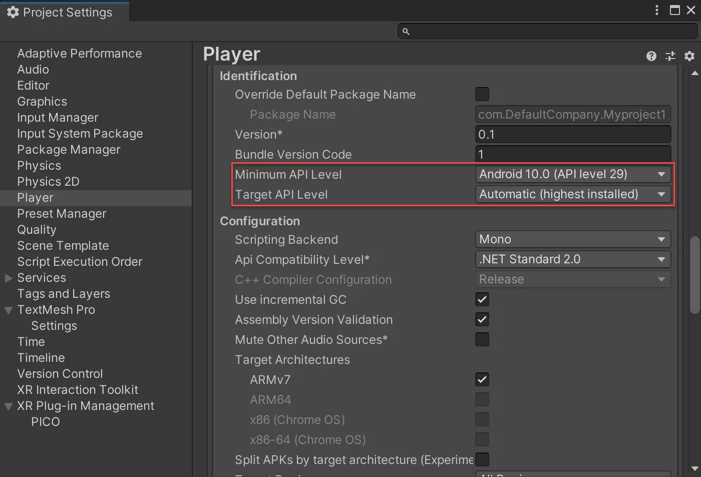
Task: Disable the Use incremental GC checkbox
Action: pyautogui.click(x=482, y=299)
